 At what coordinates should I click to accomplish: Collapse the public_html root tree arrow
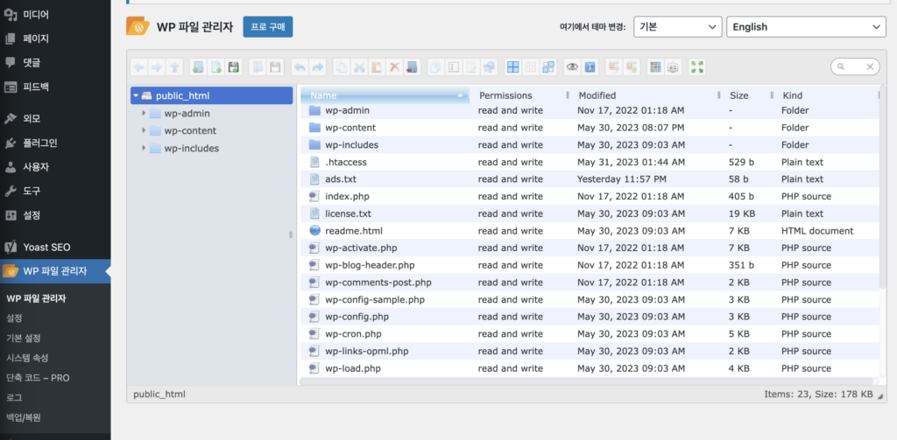click(x=136, y=95)
